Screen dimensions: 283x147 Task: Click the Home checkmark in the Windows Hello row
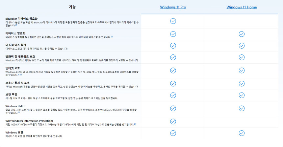pos(242,108)
